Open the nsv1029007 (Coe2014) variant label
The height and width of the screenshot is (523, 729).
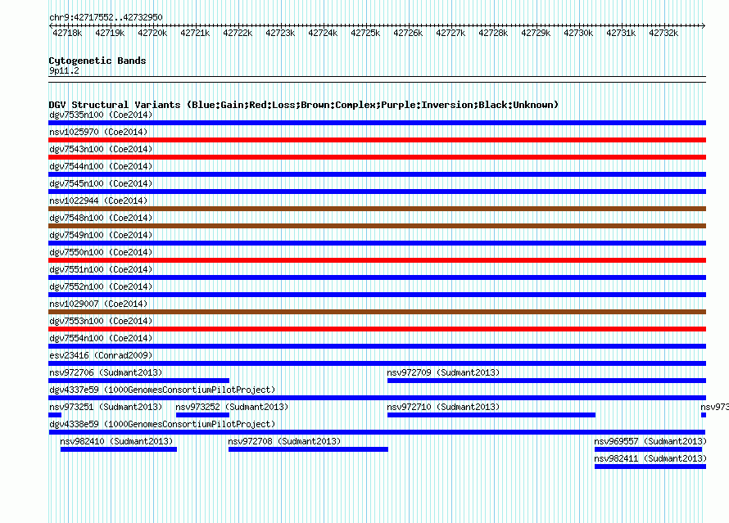point(98,304)
